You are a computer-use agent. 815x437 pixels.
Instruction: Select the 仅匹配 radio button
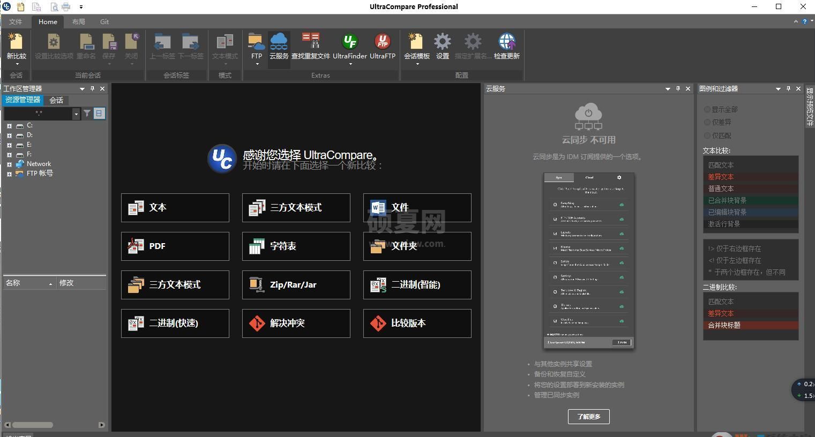click(707, 135)
